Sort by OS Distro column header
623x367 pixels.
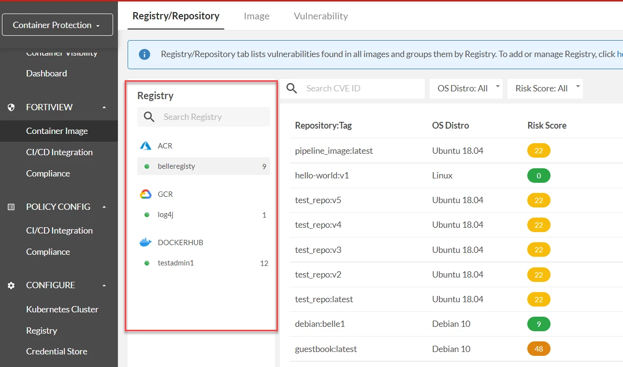pos(450,126)
